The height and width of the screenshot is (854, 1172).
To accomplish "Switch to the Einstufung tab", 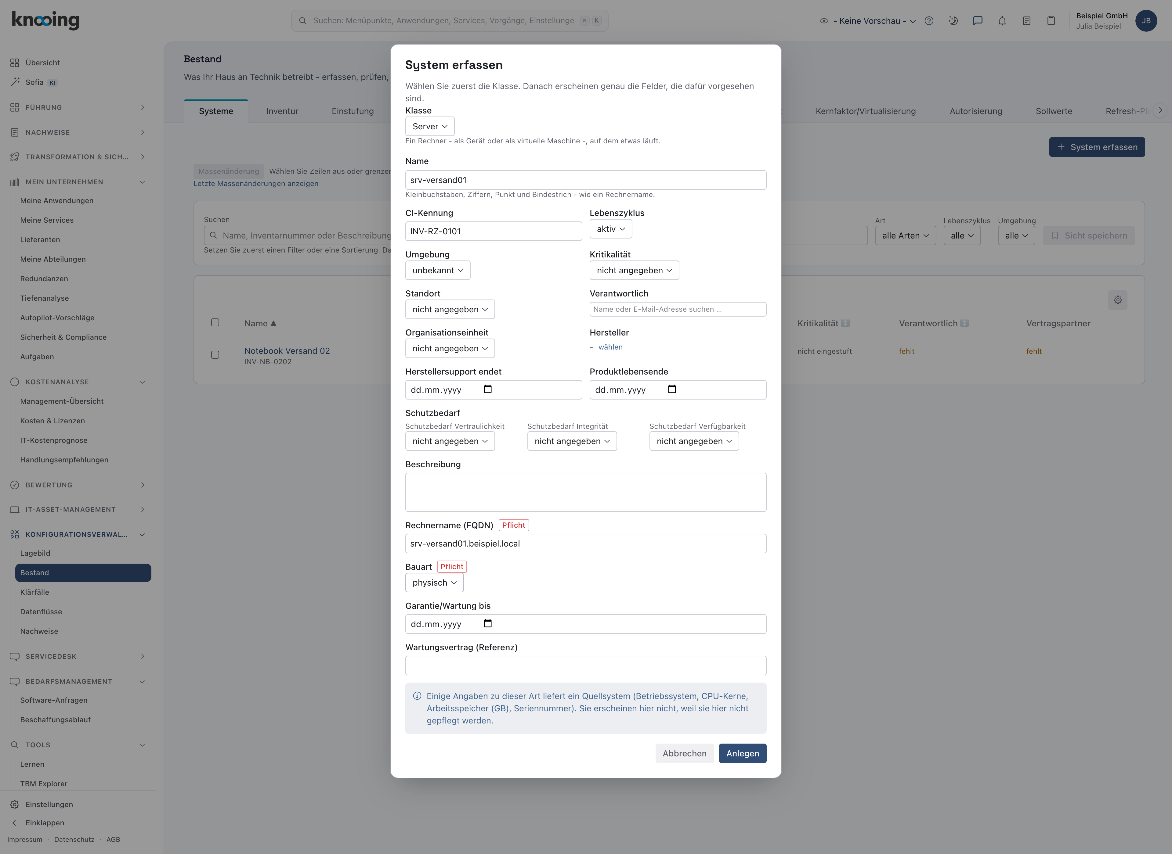I will coord(353,111).
